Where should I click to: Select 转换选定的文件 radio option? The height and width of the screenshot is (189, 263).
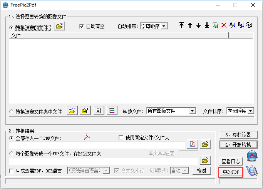pyautogui.click(x=11, y=27)
